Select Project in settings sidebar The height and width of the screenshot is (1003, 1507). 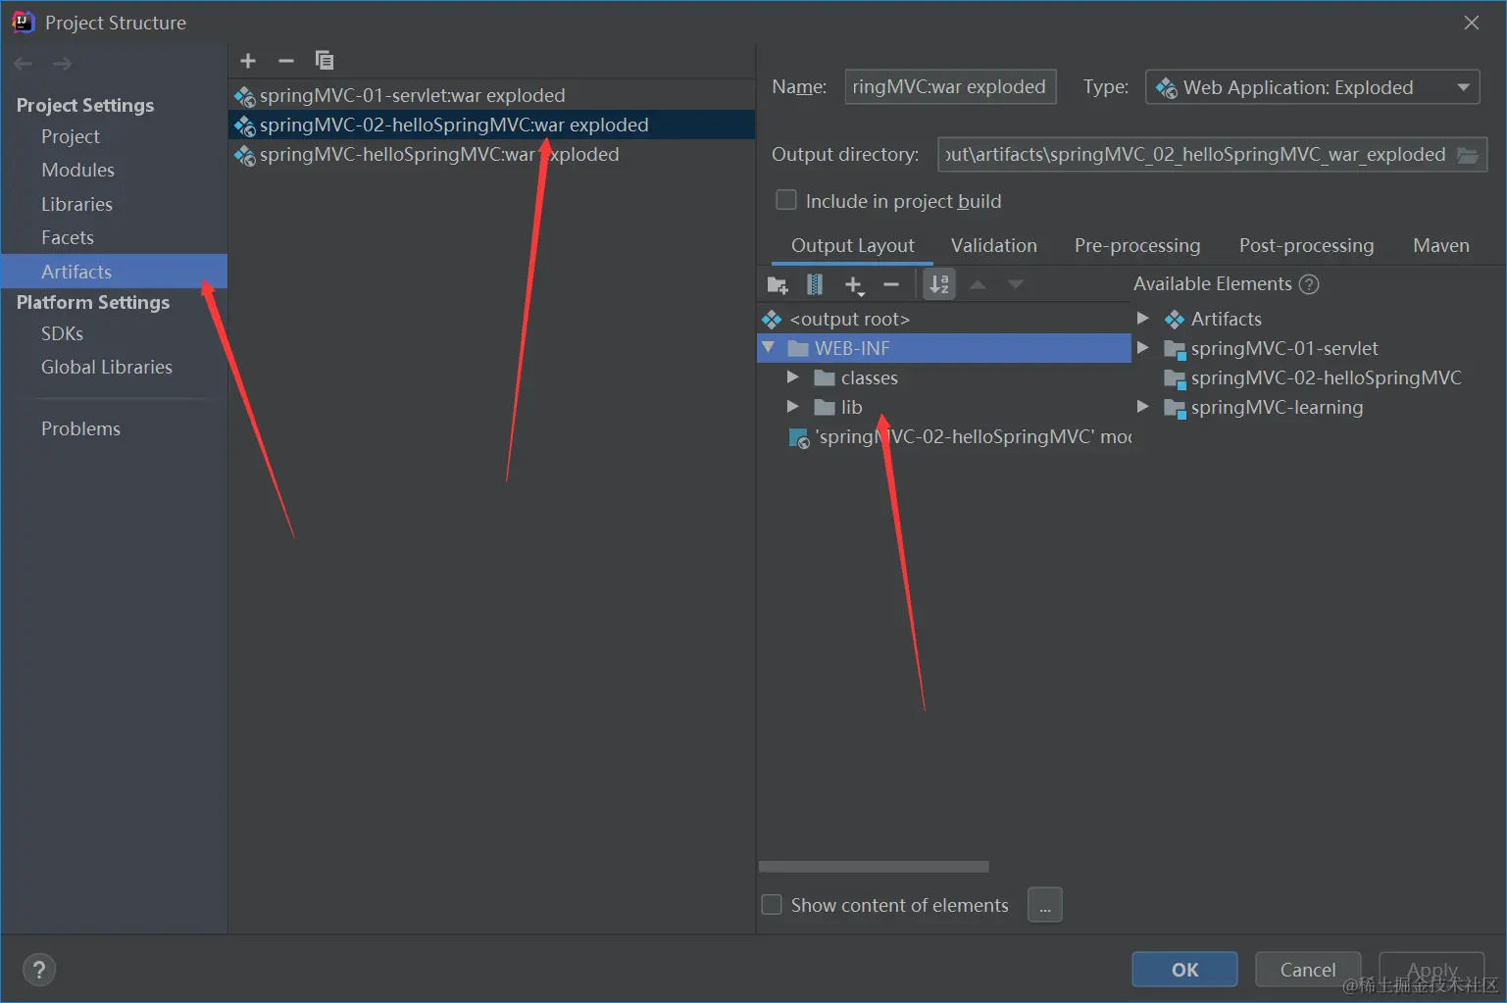click(x=71, y=137)
